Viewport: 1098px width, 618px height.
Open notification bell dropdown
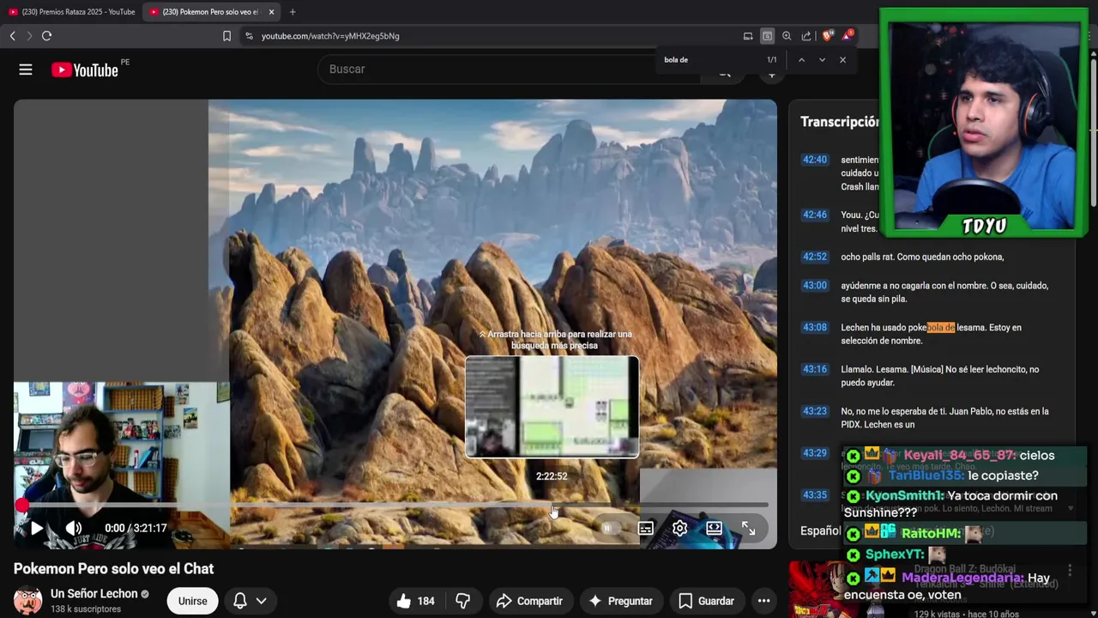(x=250, y=601)
